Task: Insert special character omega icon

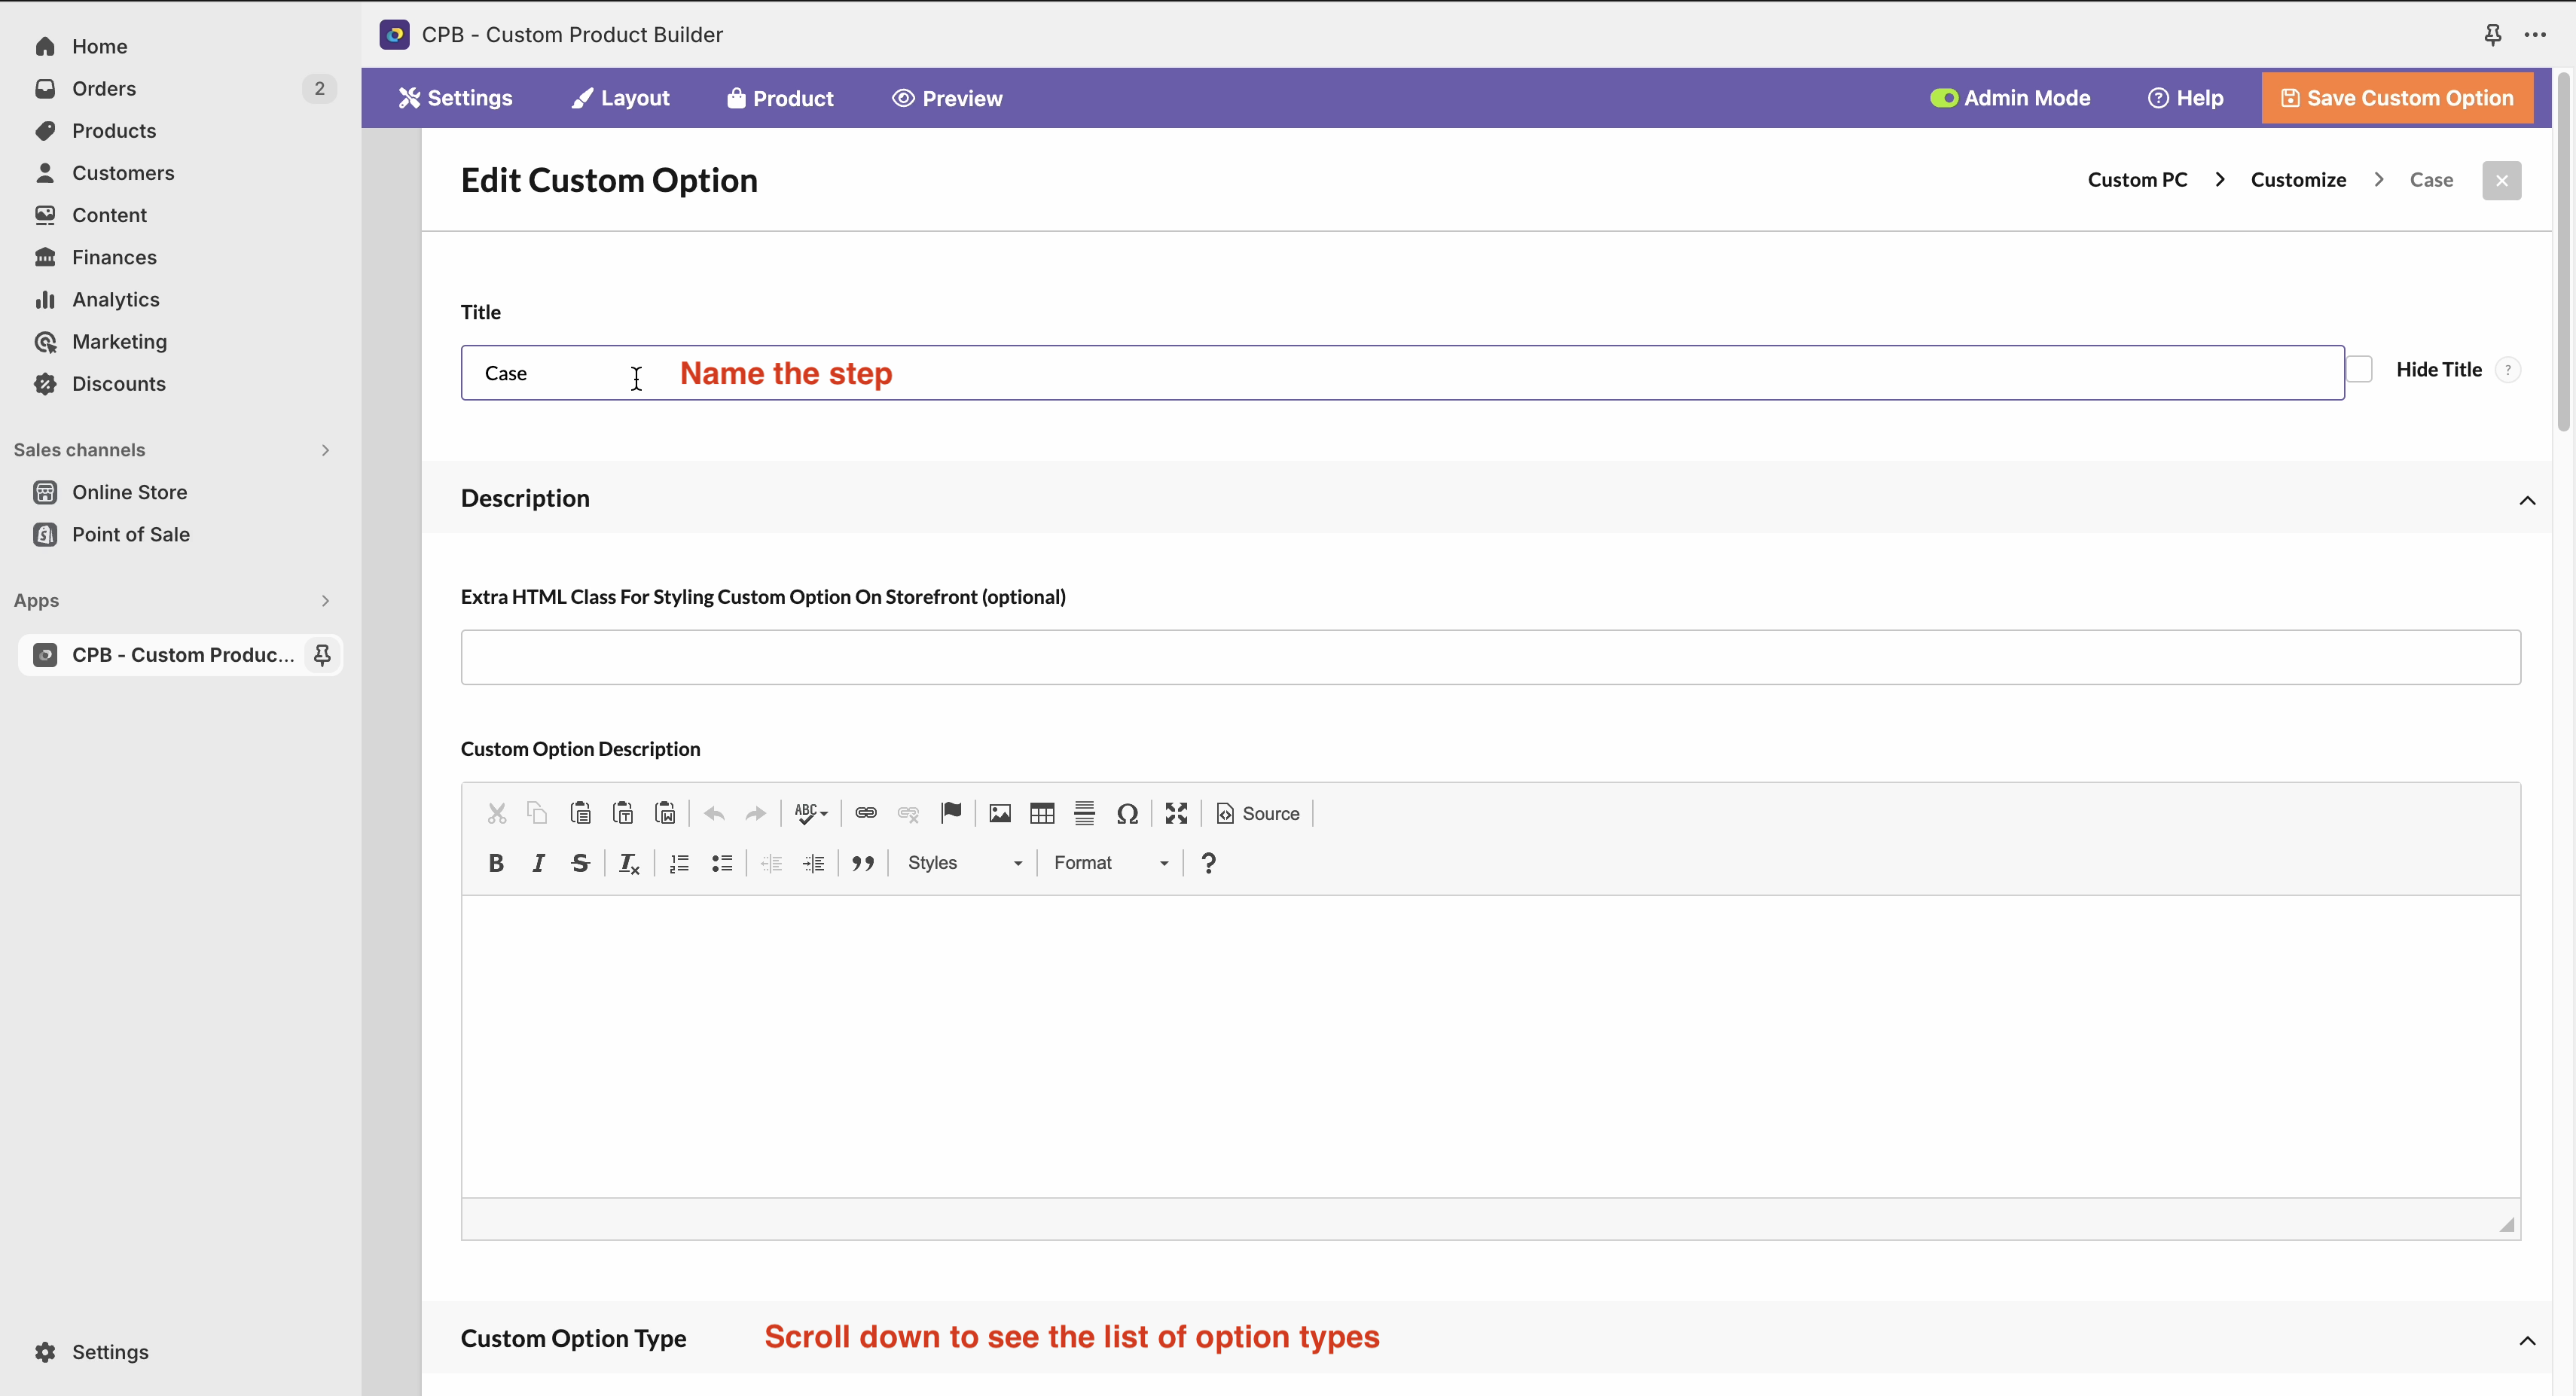Action: tap(1127, 813)
